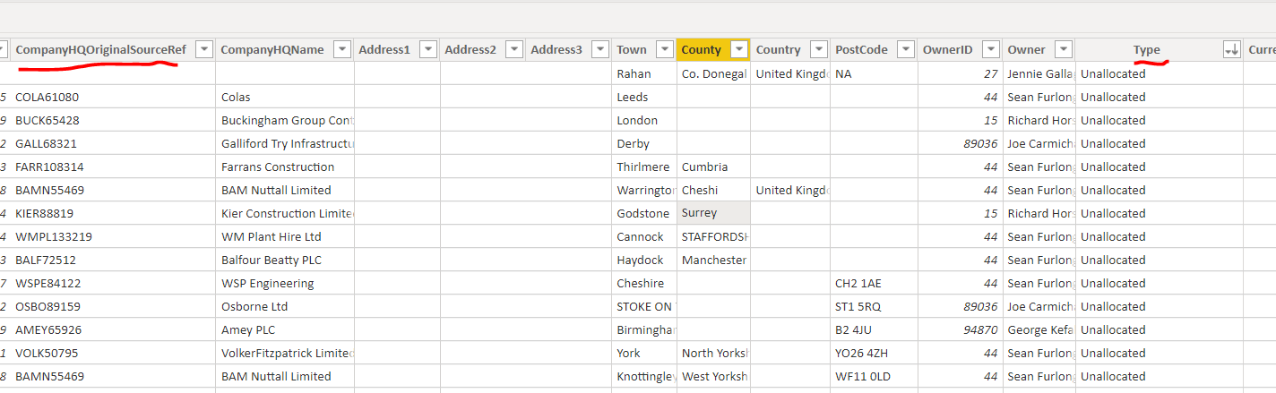
Task: Open sorted Type column dropdown arrow
Action: click(1232, 49)
